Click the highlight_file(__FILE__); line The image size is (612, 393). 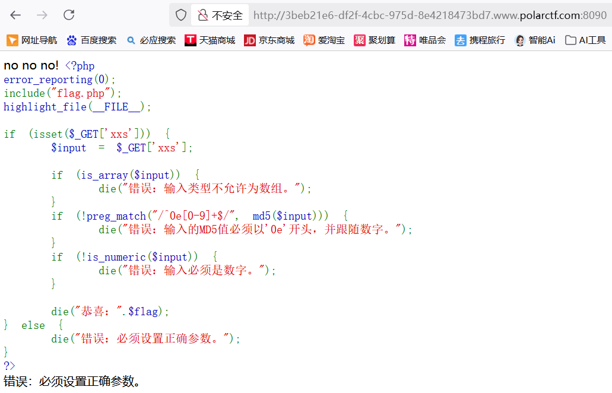click(77, 107)
